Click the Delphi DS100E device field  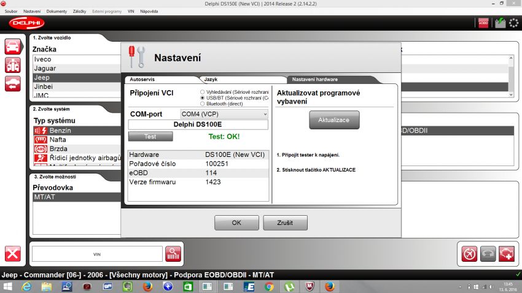pos(198,124)
